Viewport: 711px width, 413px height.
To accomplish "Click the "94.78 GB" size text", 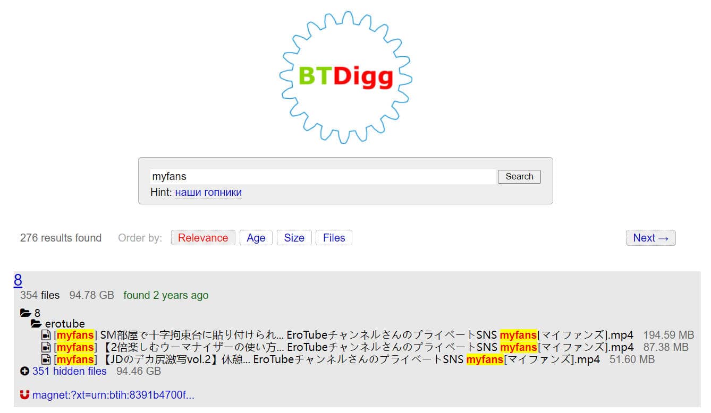I will tap(91, 295).
